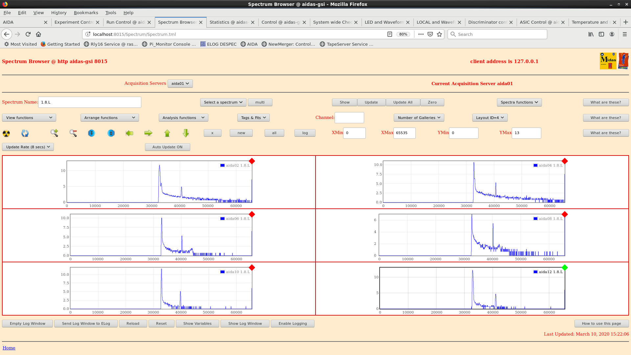Zoom out using the magnifier minus icon
631x355 pixels.
[73, 133]
